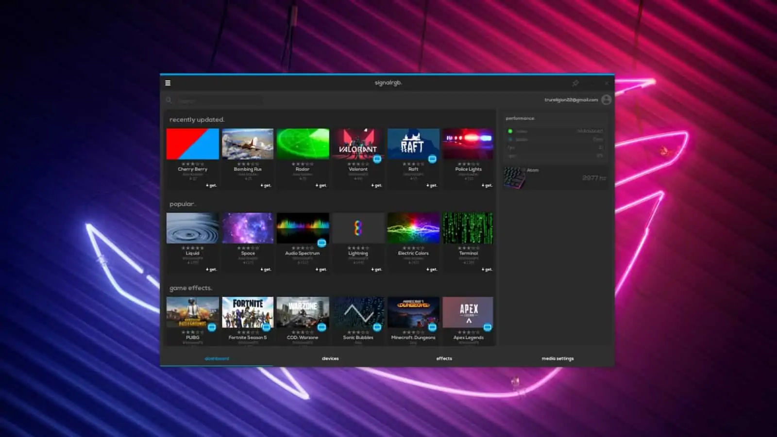Open the effects tab
The height and width of the screenshot is (437, 777).
pyautogui.click(x=444, y=358)
